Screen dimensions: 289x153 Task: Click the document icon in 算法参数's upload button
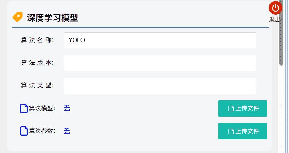231,131
